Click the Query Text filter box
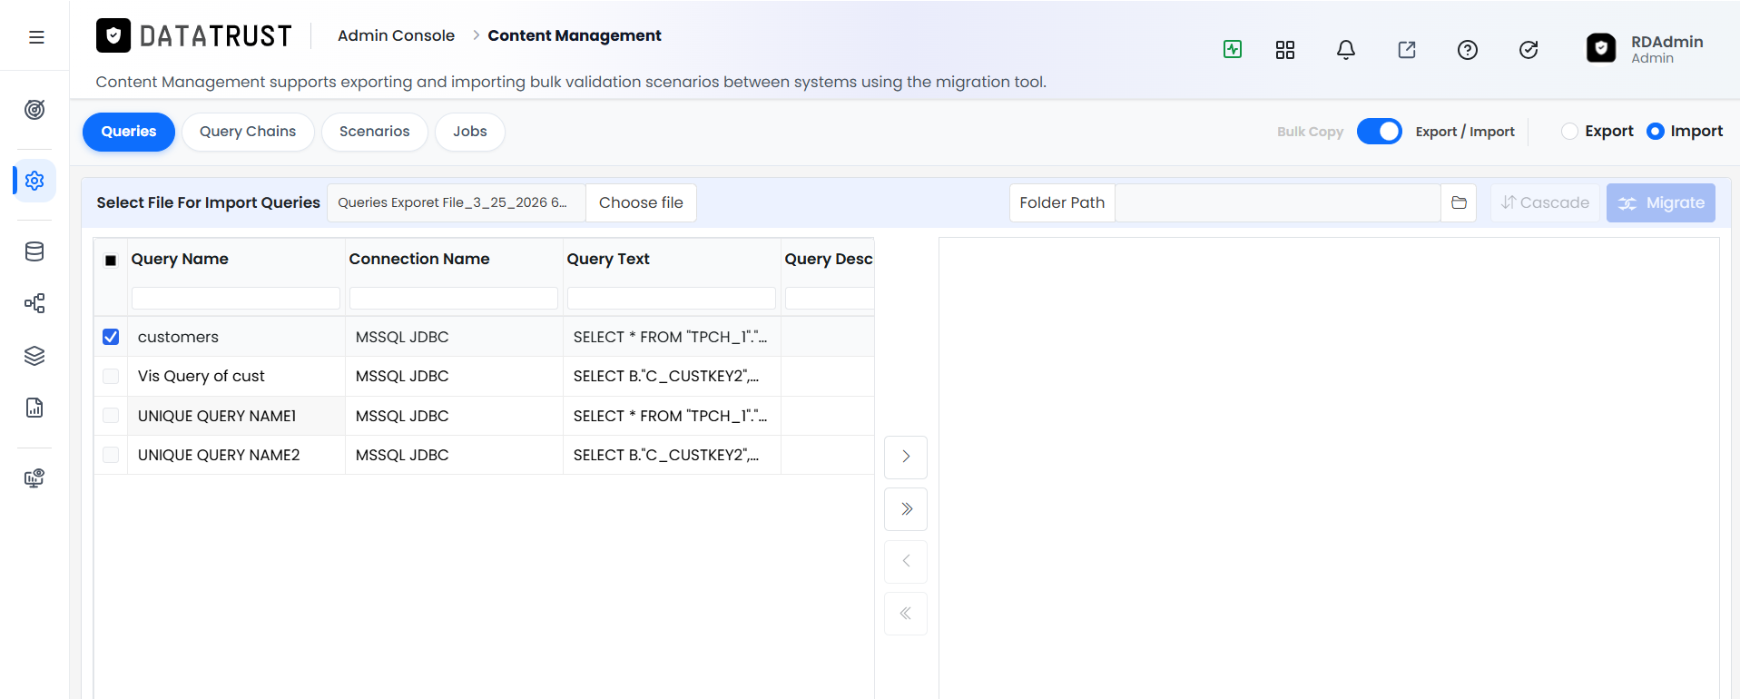Image resolution: width=1740 pixels, height=699 pixels. coord(672,298)
